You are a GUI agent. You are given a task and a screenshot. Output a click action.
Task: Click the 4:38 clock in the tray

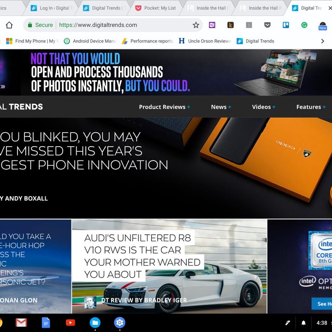(x=322, y=323)
